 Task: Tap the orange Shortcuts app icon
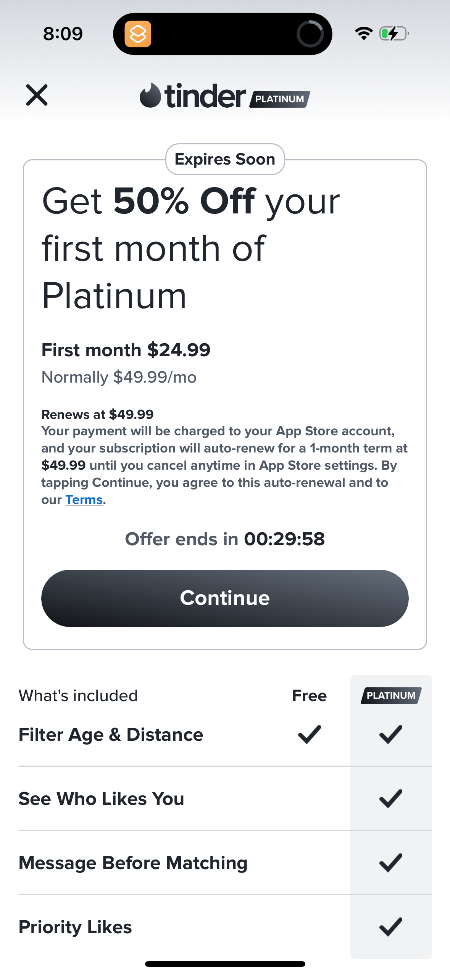tap(138, 34)
